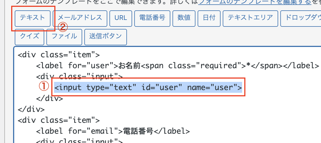
Task: Click the 日付 tag generator button
Action: coord(209,18)
